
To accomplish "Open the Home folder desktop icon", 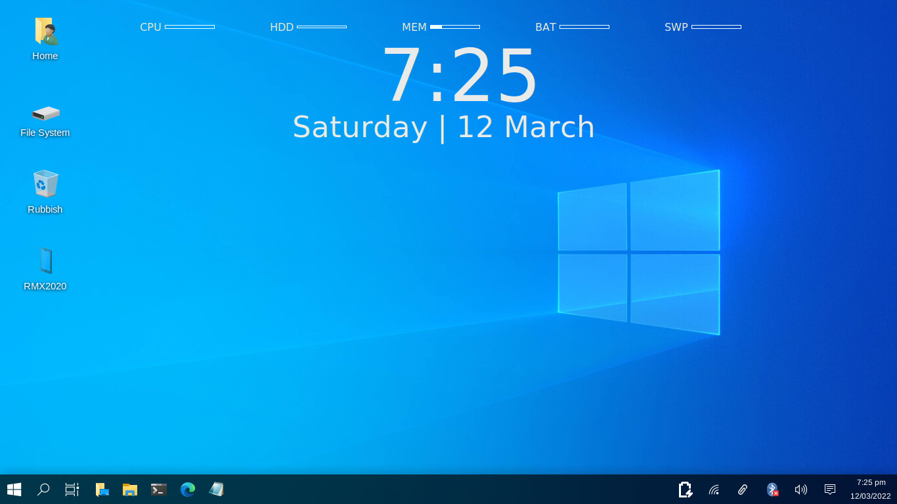I will point(45,31).
